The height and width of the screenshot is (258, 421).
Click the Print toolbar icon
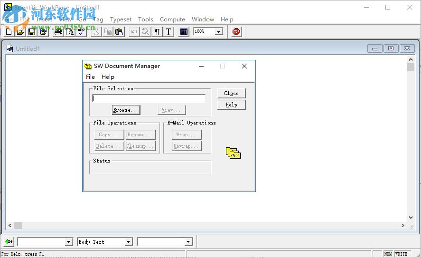[58, 32]
